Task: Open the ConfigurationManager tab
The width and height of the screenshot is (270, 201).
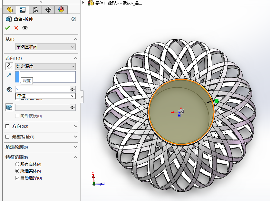Action: click(x=35, y=10)
